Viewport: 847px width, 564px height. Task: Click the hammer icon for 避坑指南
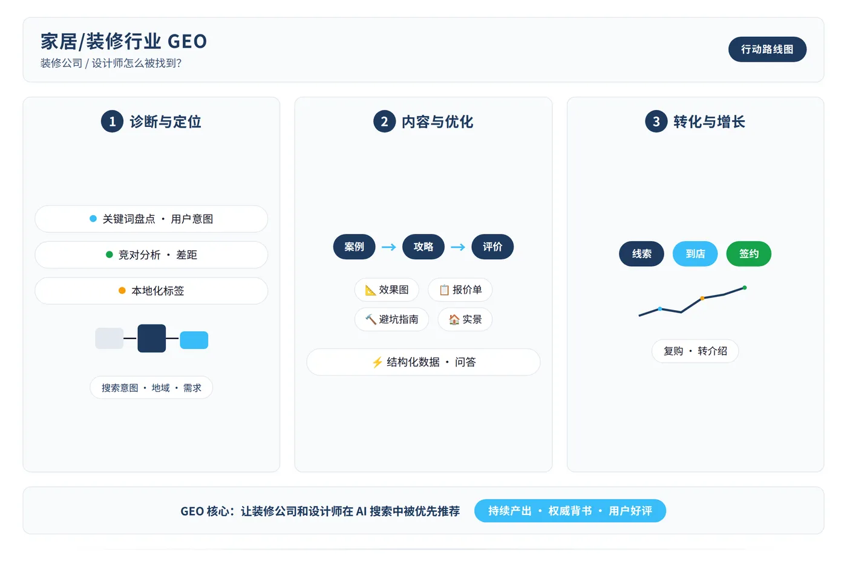coord(370,319)
